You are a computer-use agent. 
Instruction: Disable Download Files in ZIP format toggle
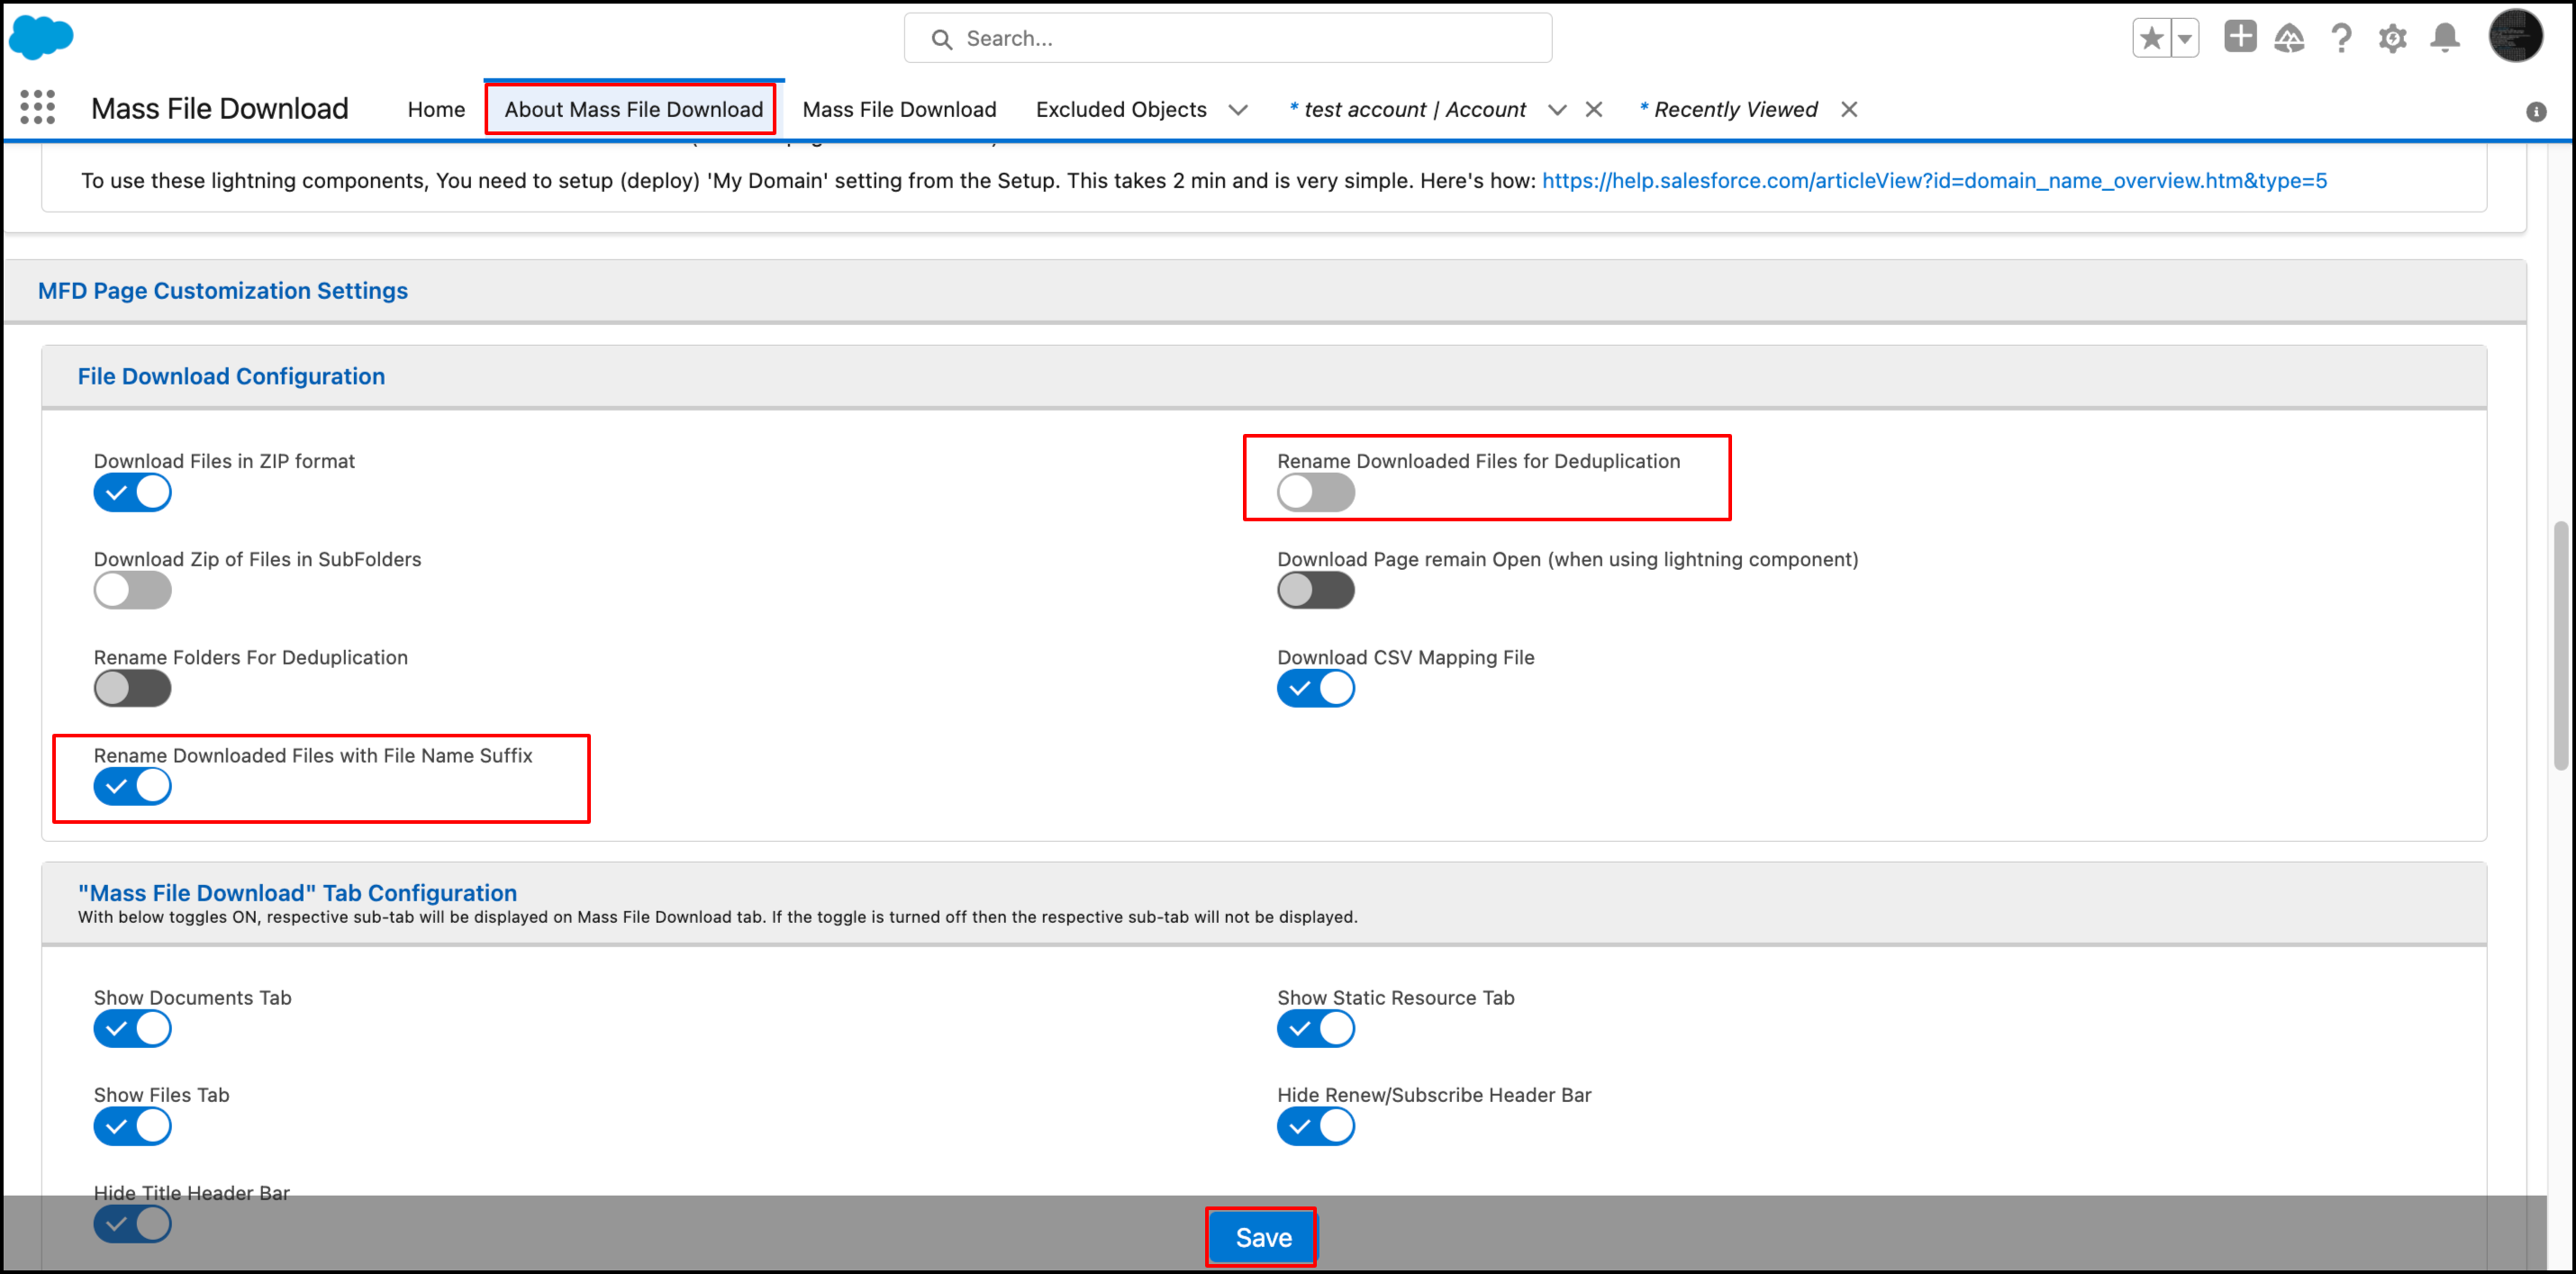coord(132,493)
